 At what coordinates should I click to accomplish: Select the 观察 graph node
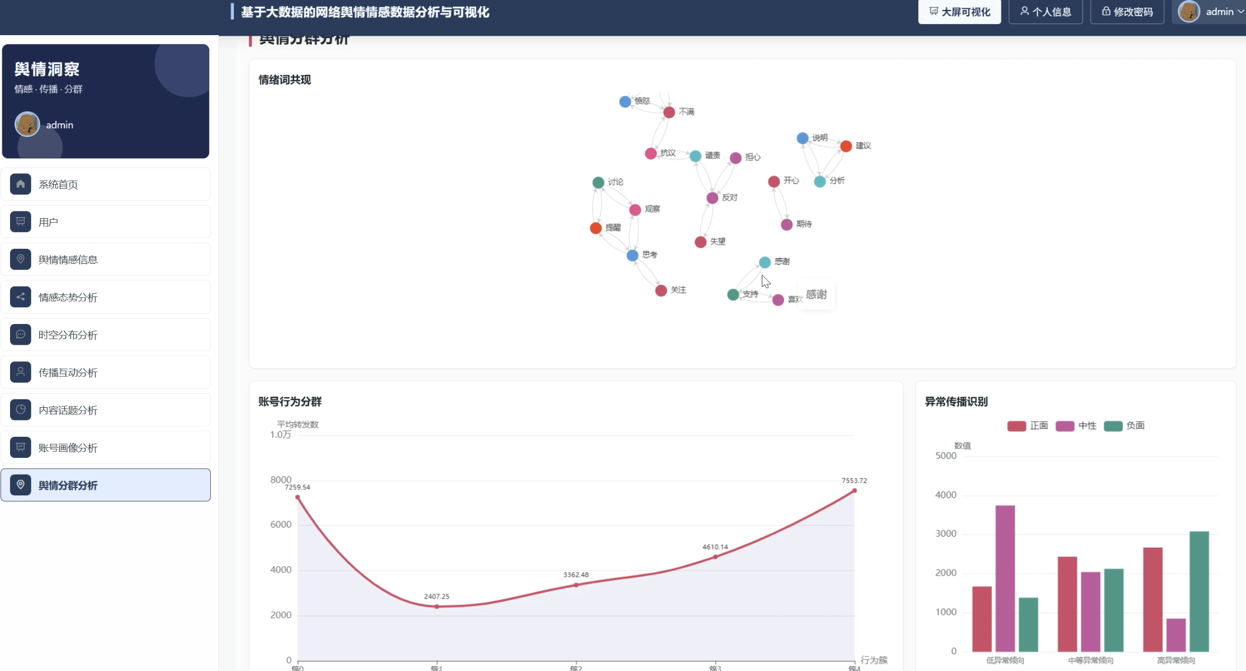click(x=635, y=210)
